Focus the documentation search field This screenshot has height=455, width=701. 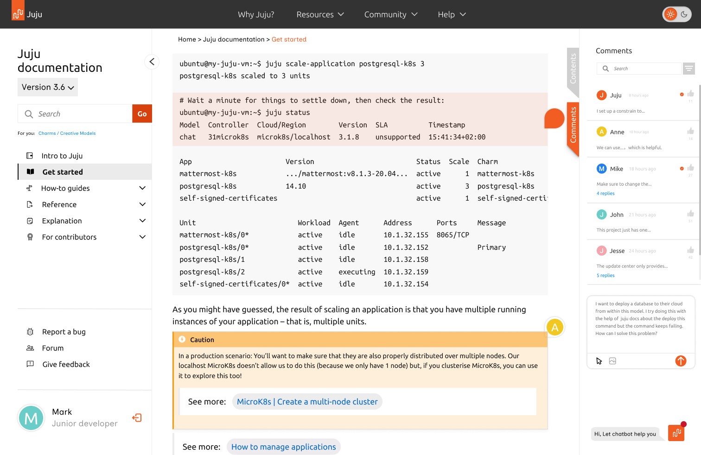[x=75, y=114]
